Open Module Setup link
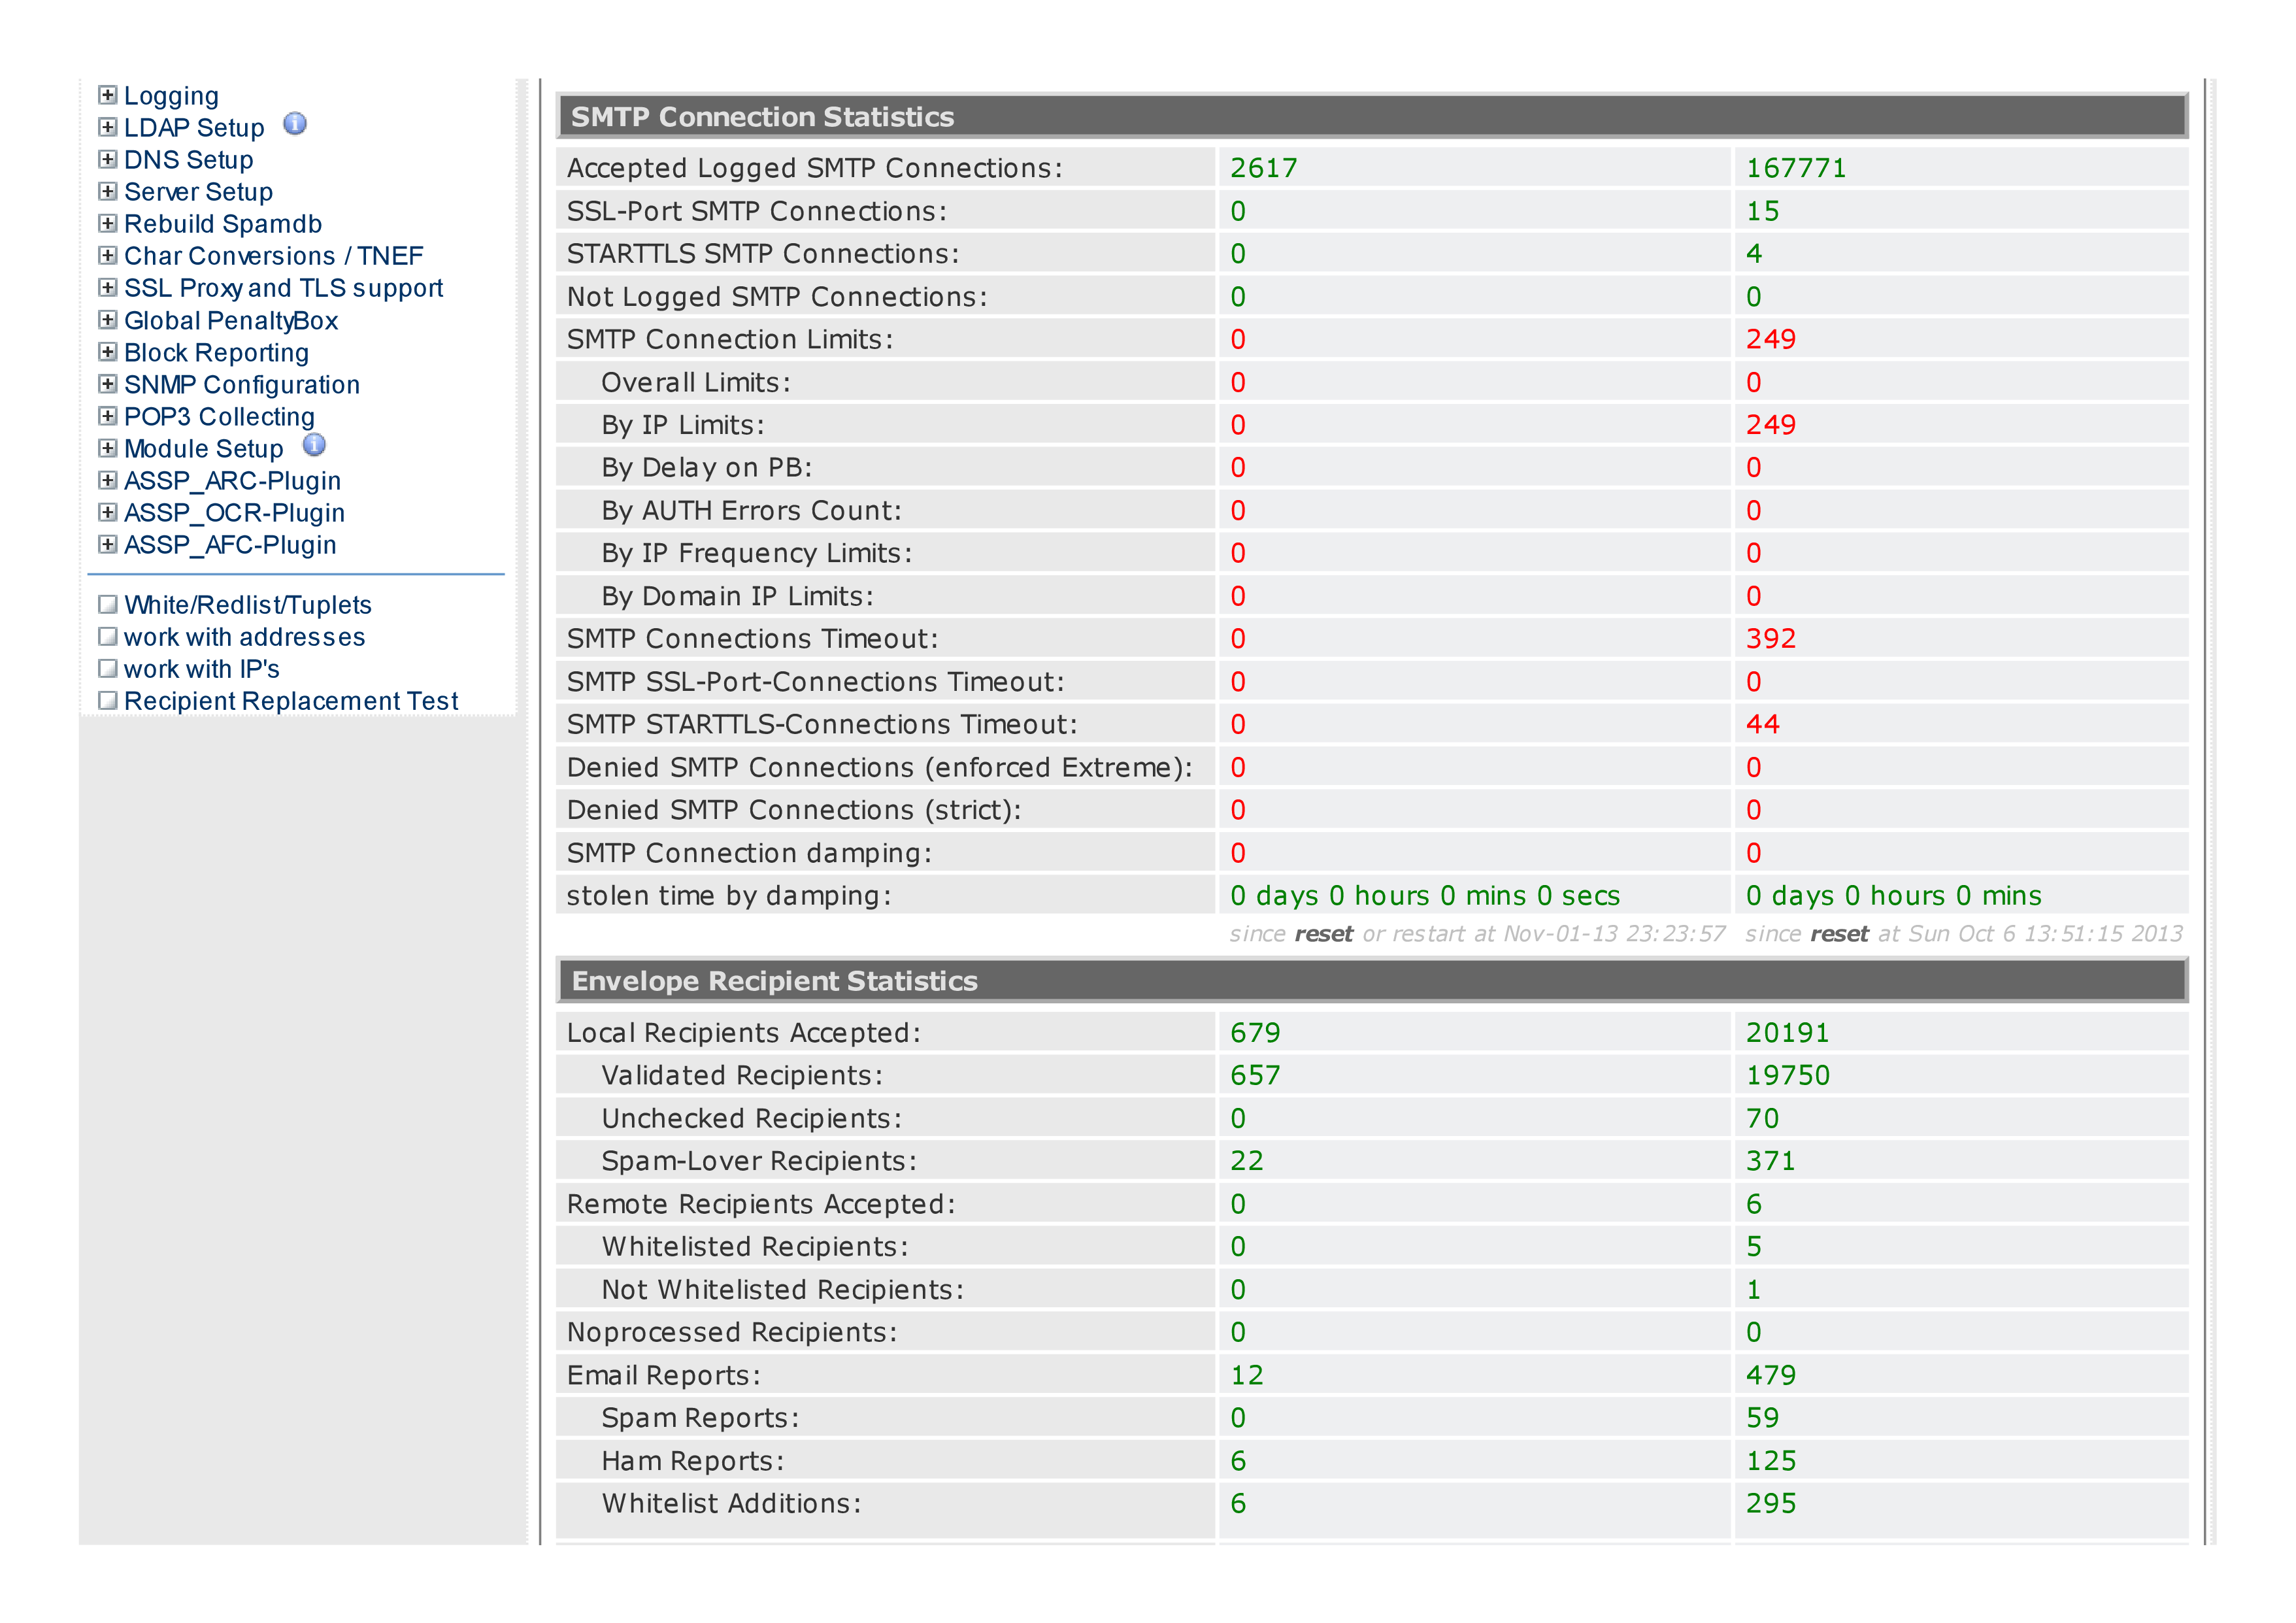 point(204,449)
